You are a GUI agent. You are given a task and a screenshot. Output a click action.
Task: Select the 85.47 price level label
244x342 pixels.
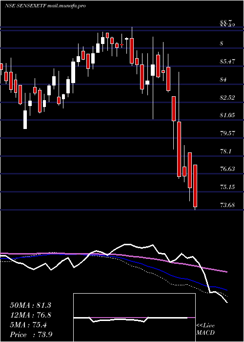pyautogui.click(x=227, y=62)
